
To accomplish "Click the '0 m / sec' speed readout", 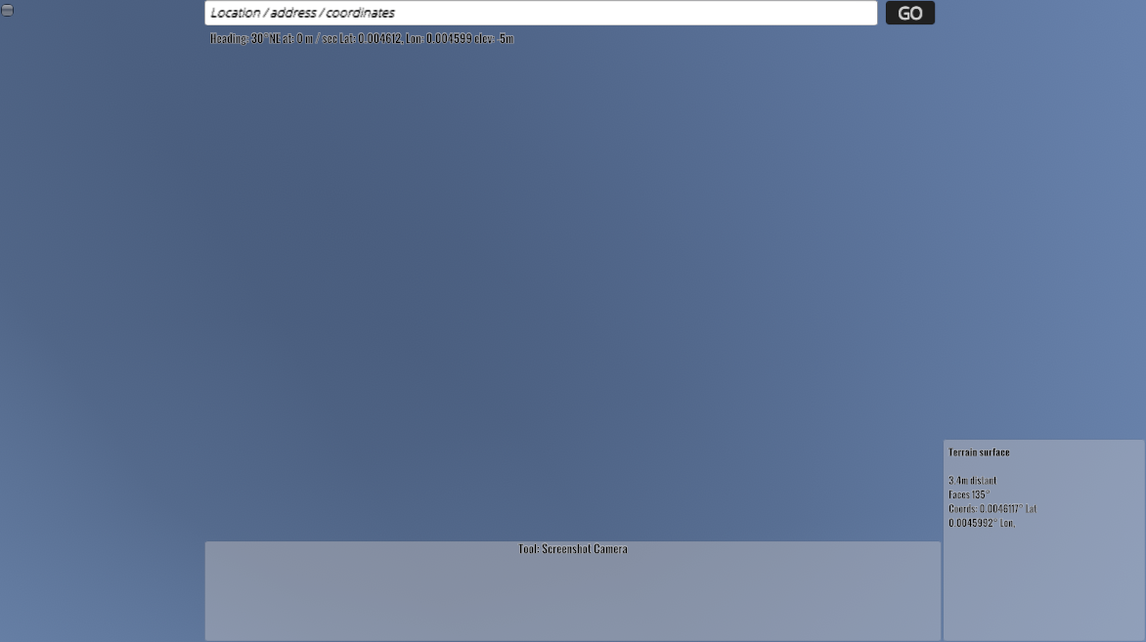I will (x=316, y=39).
